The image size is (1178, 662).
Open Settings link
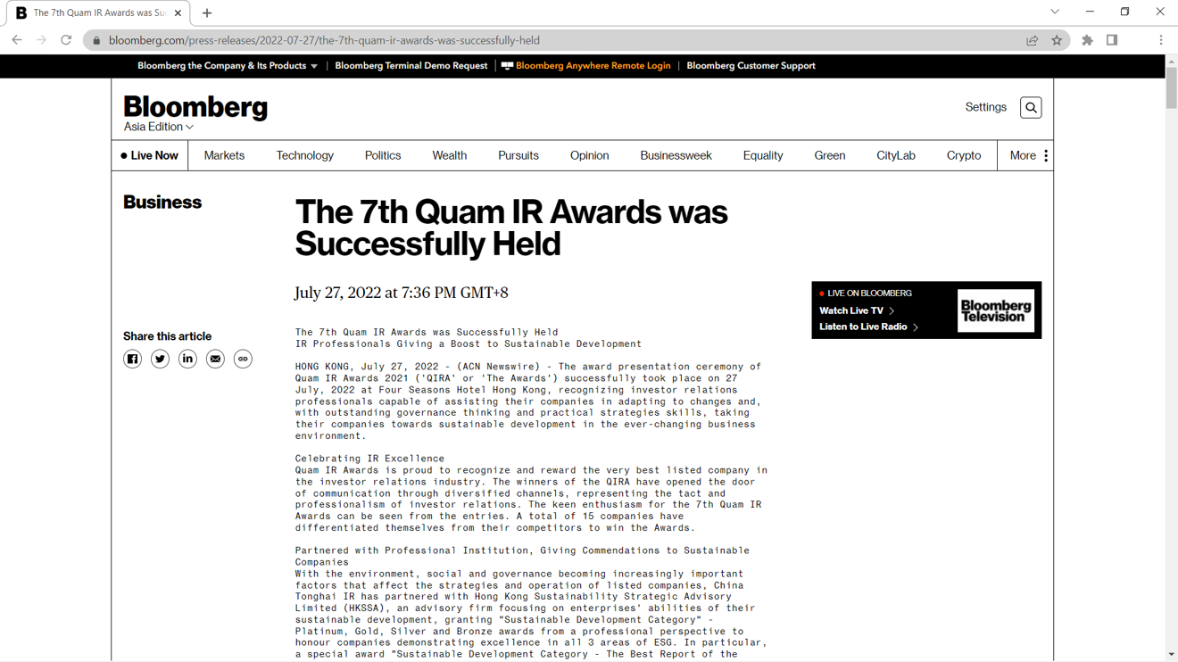pyautogui.click(x=986, y=107)
